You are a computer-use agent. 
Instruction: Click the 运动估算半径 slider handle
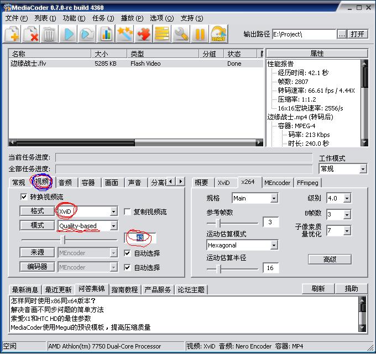coord(219,269)
